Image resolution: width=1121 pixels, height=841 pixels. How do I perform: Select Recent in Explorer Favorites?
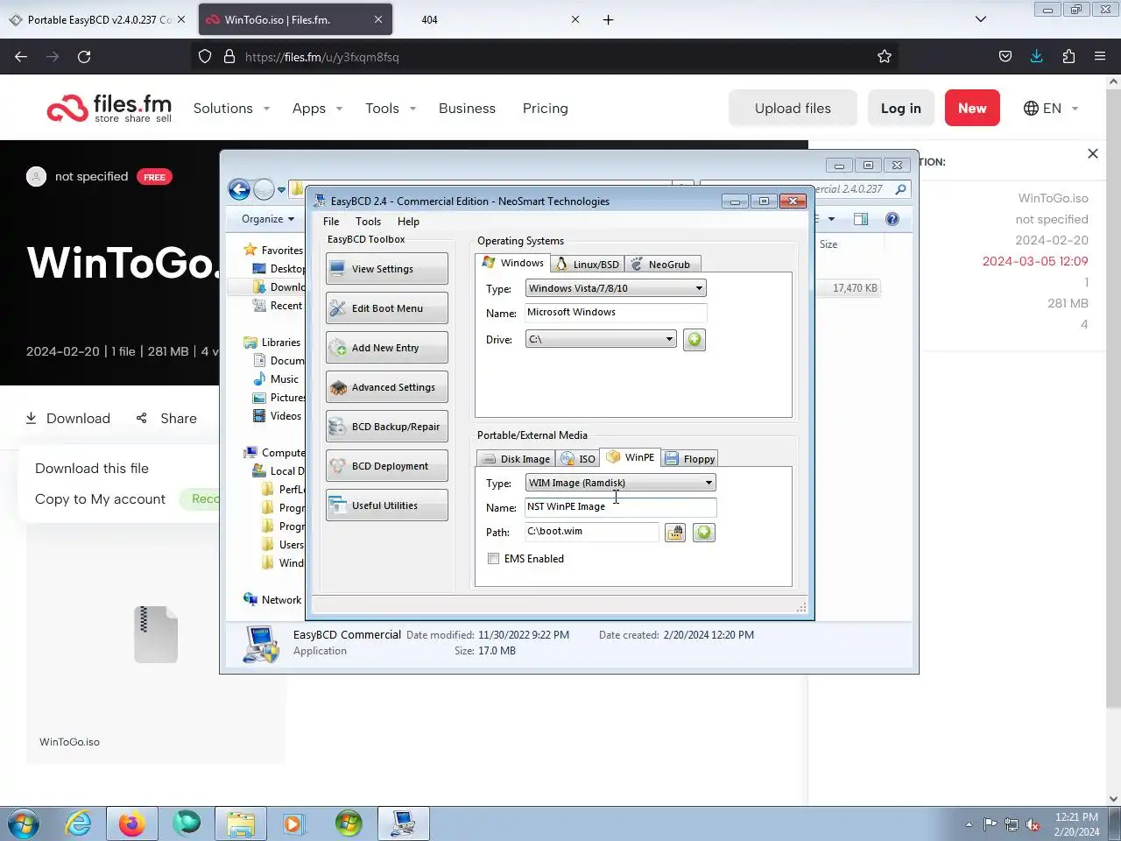[x=286, y=306]
